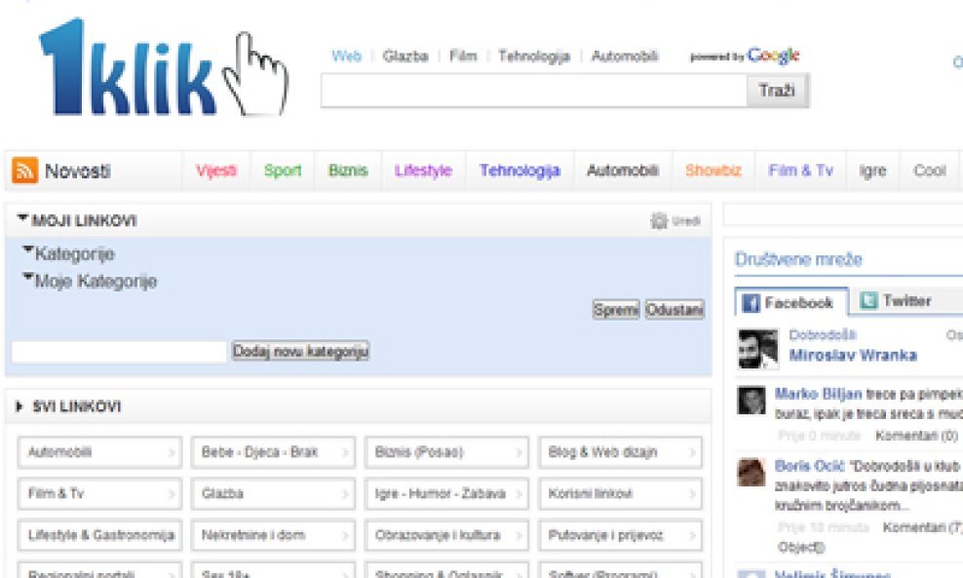
Task: Open the Lifestyle news tab
Action: (423, 171)
